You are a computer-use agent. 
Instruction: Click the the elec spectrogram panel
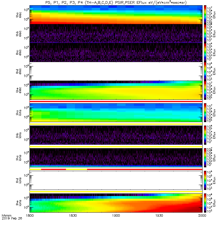click(x=116, y=90)
